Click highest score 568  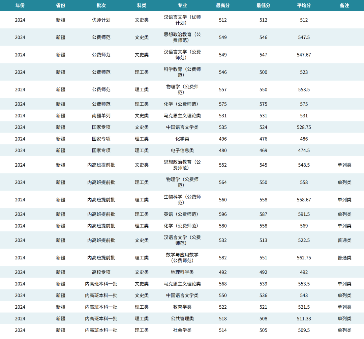223,284
